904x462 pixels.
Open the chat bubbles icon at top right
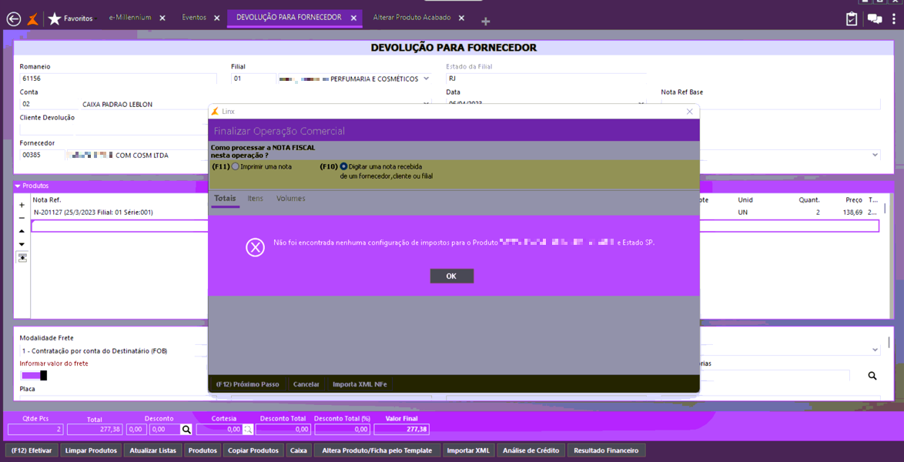tap(875, 19)
